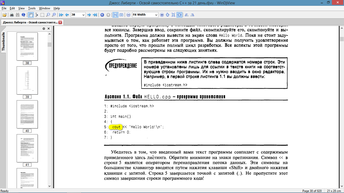Click code line "1: #include <iostream.h>"

(x=129, y=106)
